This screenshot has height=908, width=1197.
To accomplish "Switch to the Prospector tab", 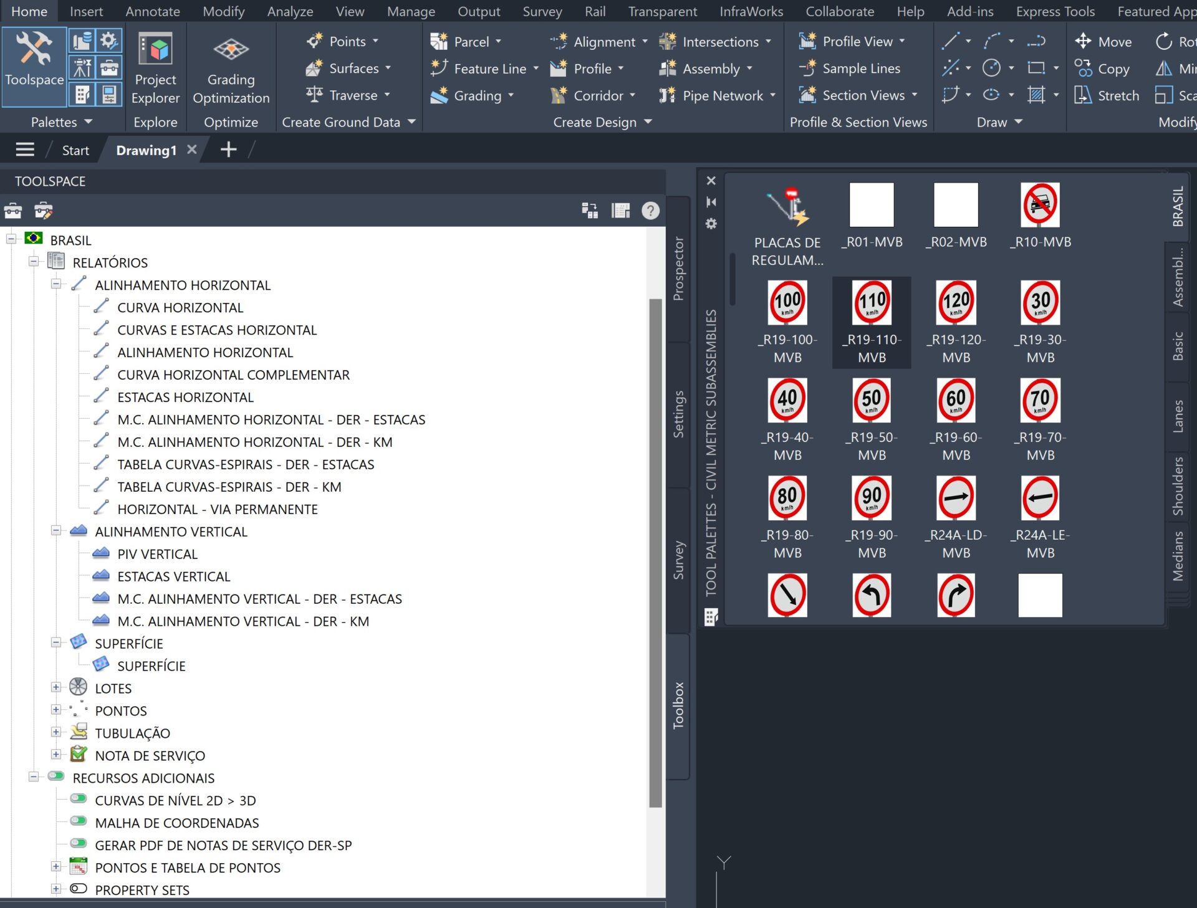I will (x=678, y=269).
